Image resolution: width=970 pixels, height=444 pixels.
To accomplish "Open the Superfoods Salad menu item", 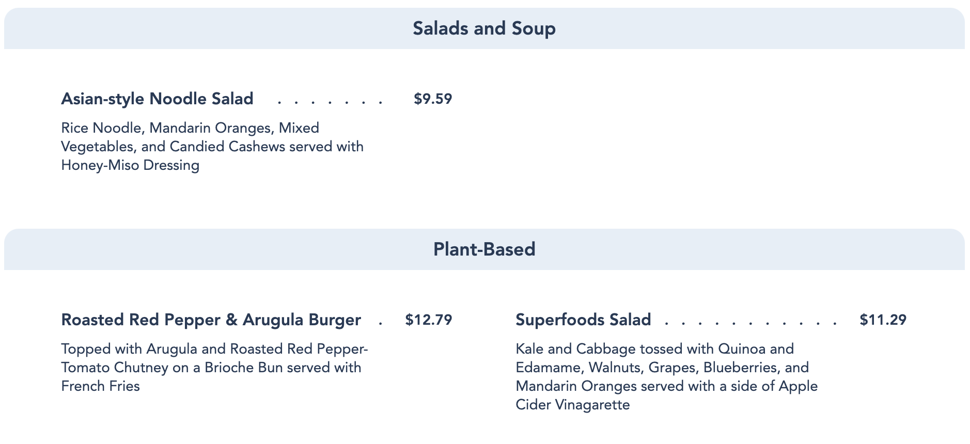I will tap(583, 320).
